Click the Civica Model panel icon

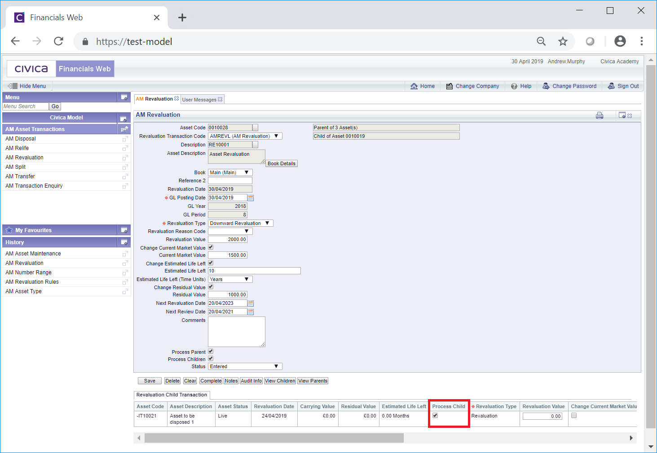123,118
